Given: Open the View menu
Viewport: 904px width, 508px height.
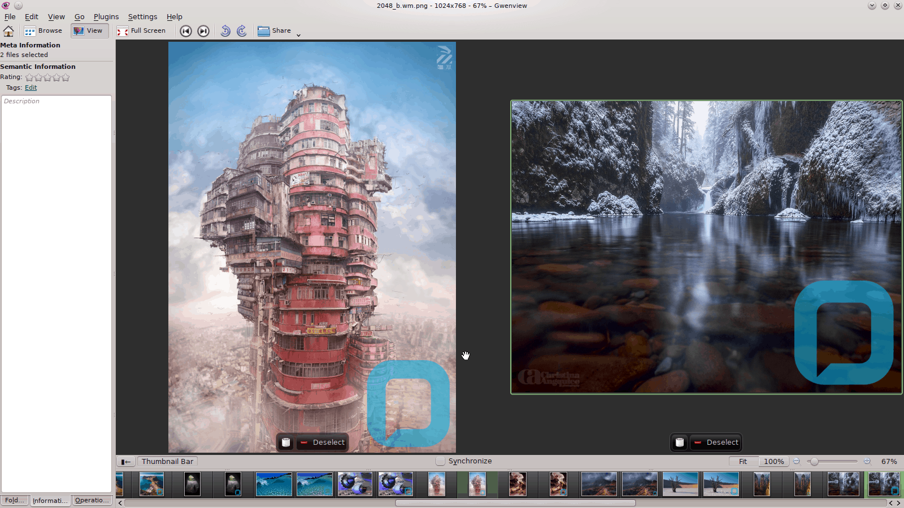Looking at the screenshot, I should tap(56, 17).
